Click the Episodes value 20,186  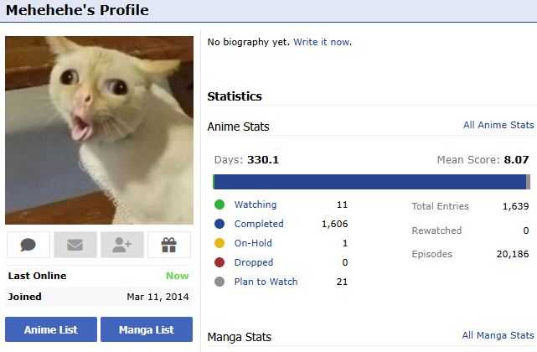[513, 254]
